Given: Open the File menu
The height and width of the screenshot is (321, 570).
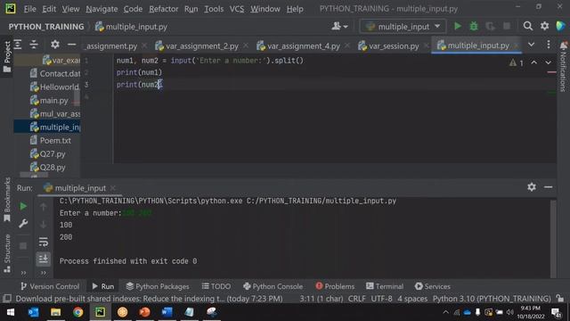Looking at the screenshot, I should 29,9.
